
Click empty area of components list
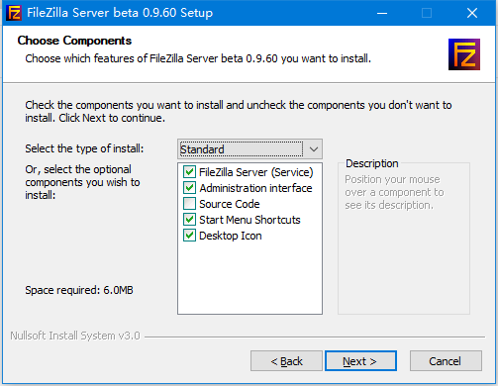[249, 277]
